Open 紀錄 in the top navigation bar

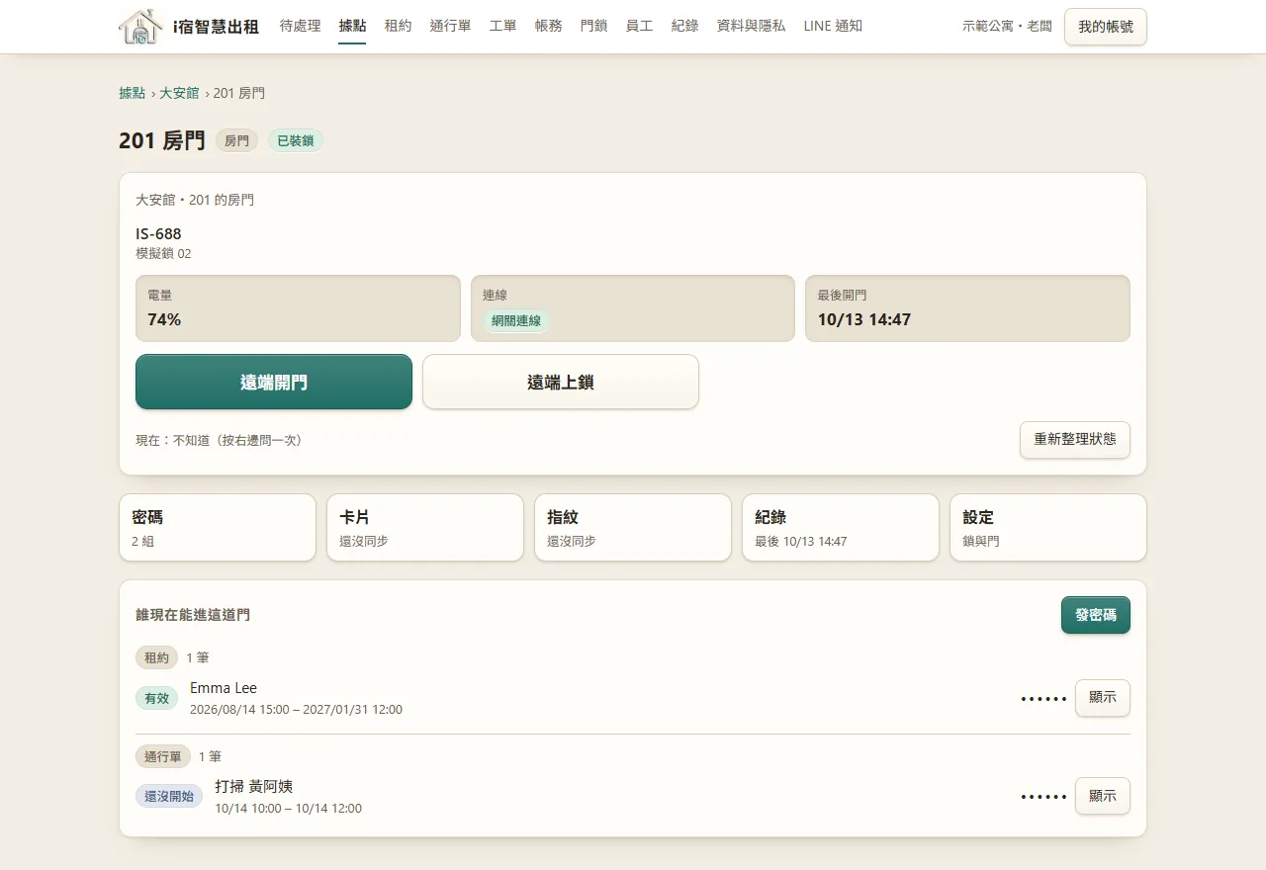684,26
